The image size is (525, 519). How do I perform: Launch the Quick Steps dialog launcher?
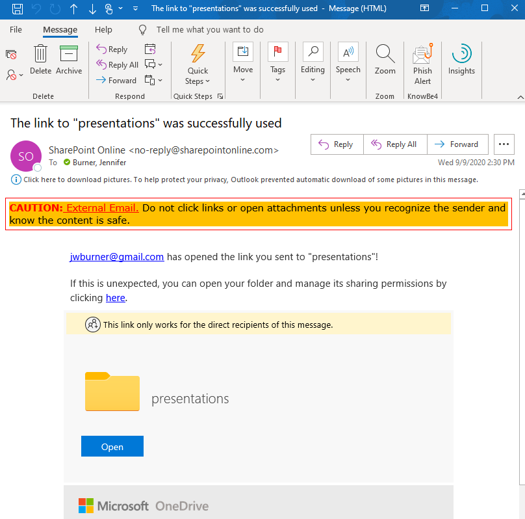(220, 96)
